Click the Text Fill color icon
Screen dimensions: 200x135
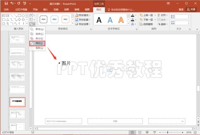[132, 15]
